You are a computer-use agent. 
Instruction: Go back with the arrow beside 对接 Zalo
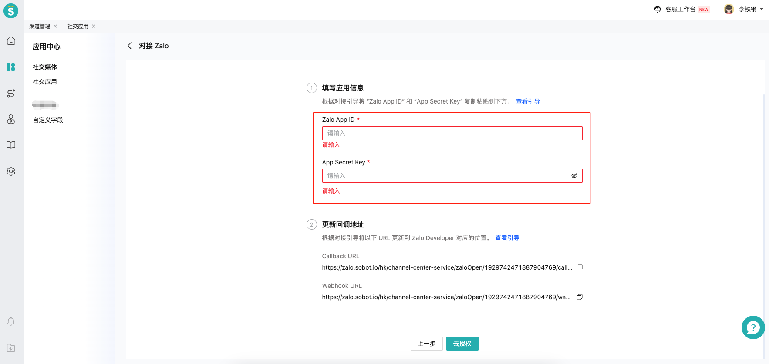[129, 46]
